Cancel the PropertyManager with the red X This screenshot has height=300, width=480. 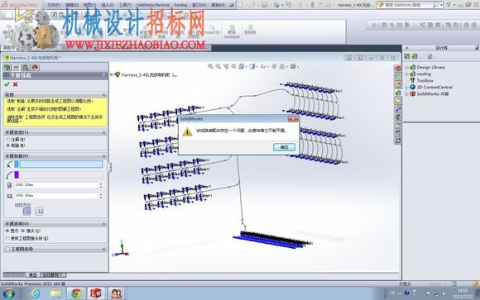(15, 84)
